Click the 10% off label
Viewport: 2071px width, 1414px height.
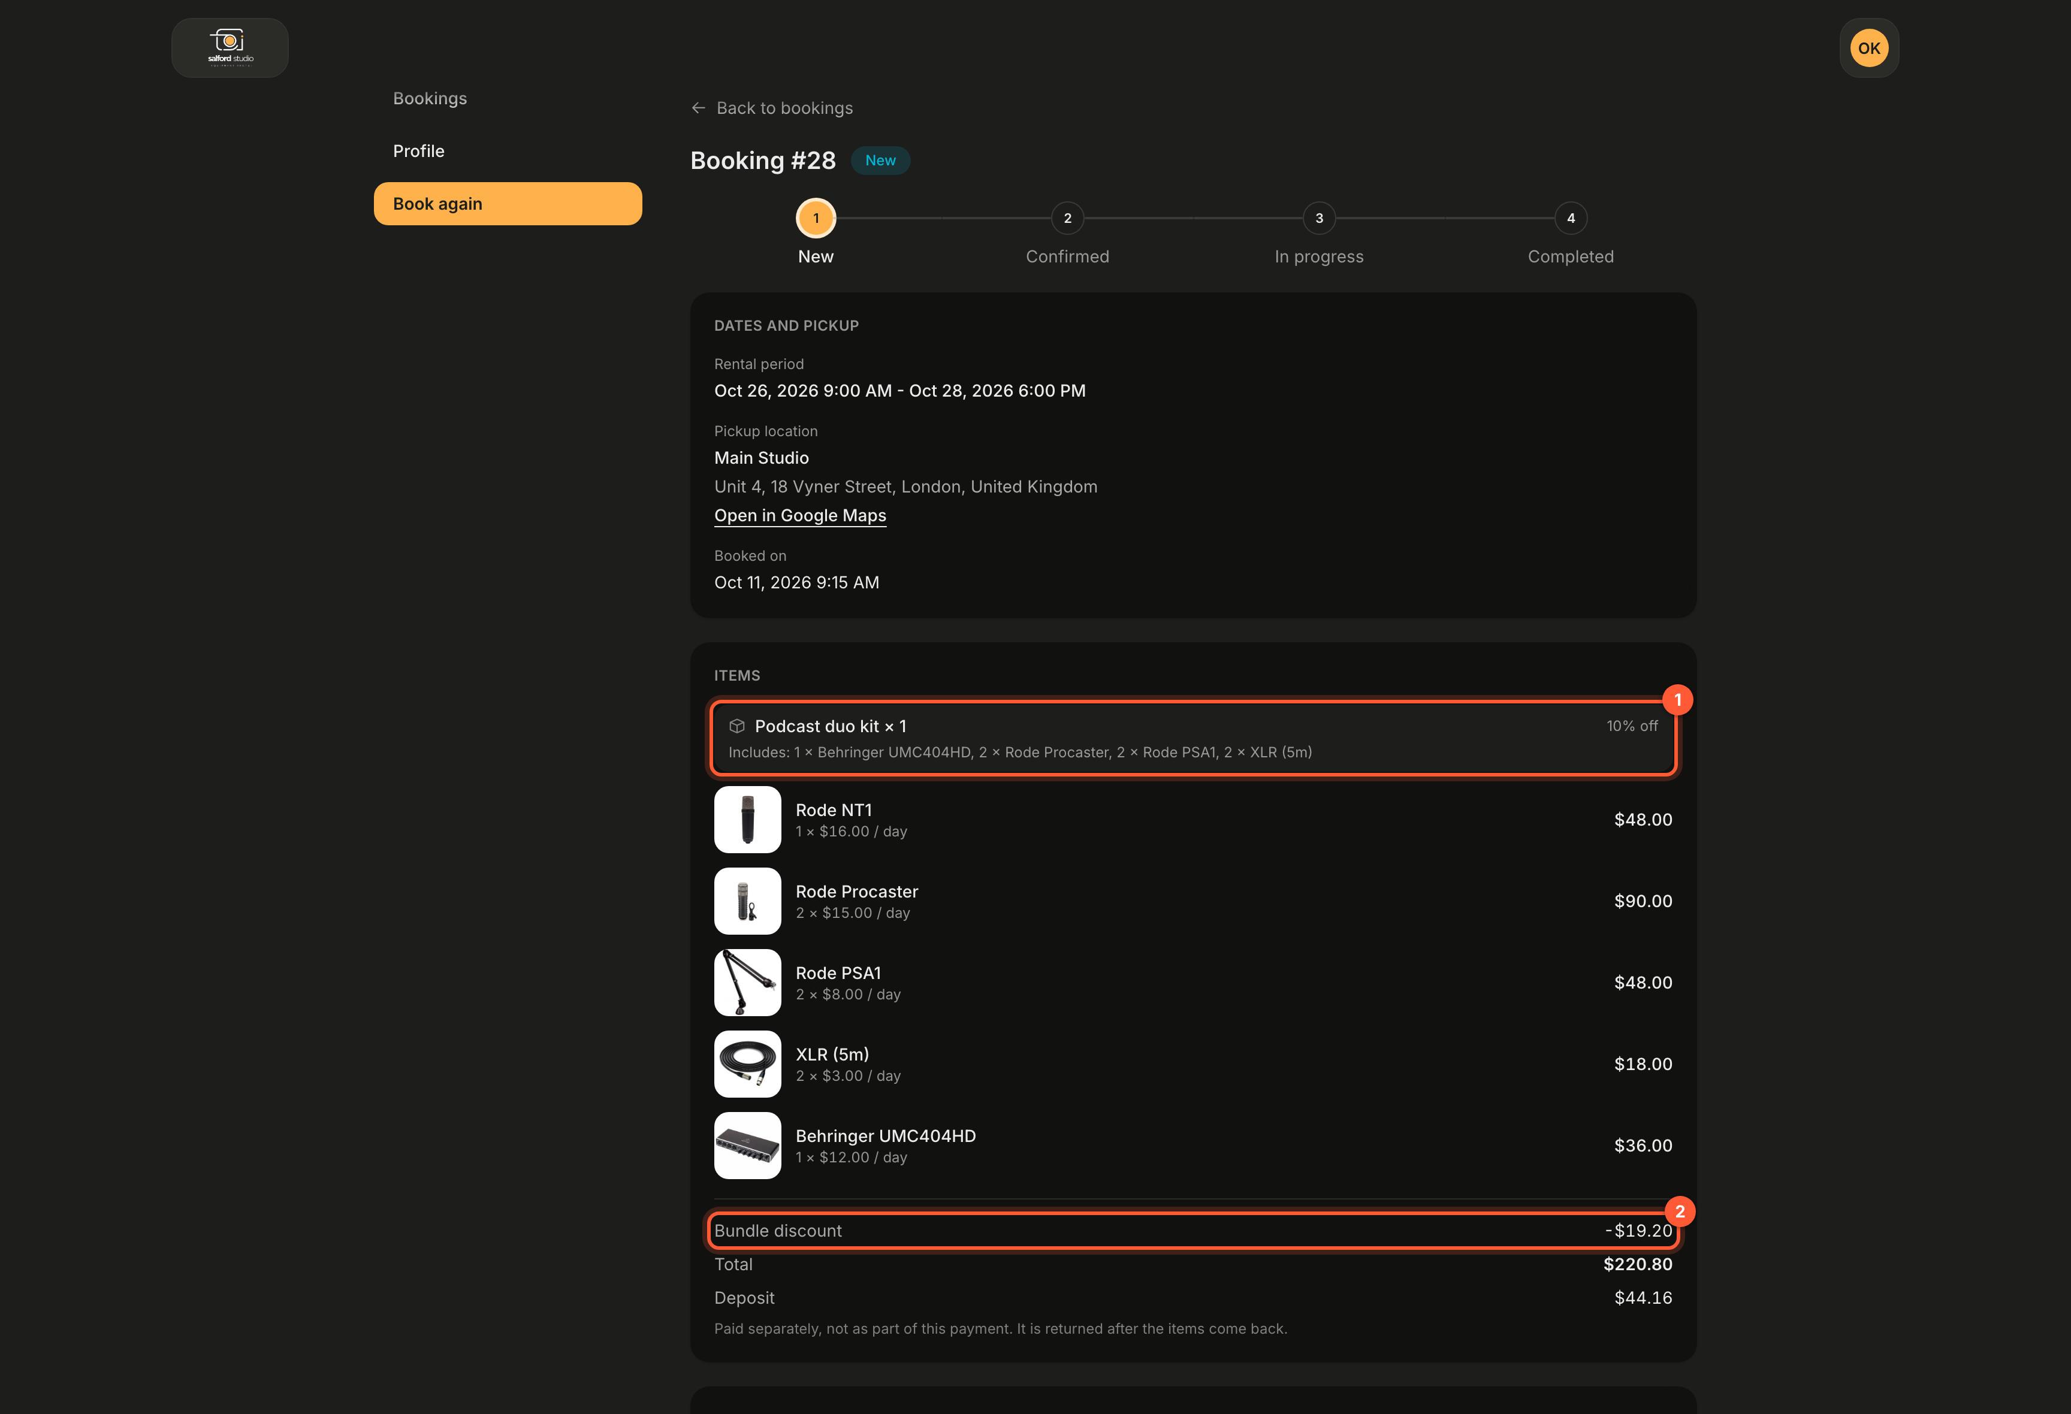click(1632, 726)
